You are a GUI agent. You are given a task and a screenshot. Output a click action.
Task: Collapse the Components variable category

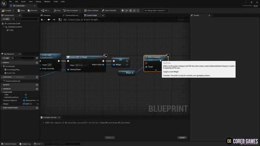tap(2, 92)
